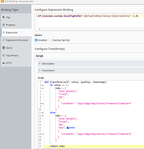144x149 pixels.
Task: Click inside the expression binding text field
Action: 91,21
